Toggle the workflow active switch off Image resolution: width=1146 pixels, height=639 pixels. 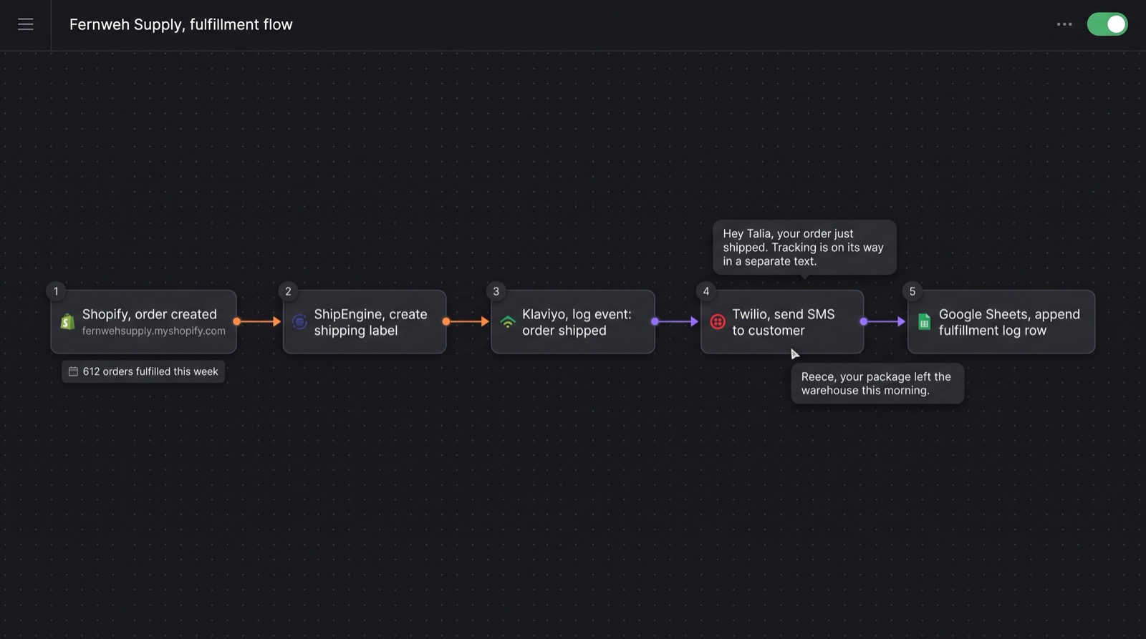pyautogui.click(x=1107, y=24)
